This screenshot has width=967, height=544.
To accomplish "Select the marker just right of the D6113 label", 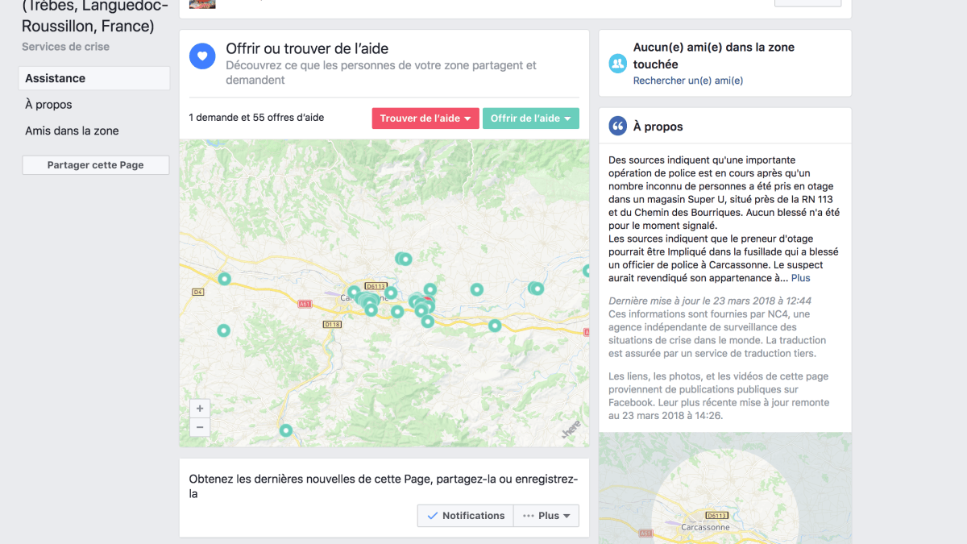I will pos(391,293).
